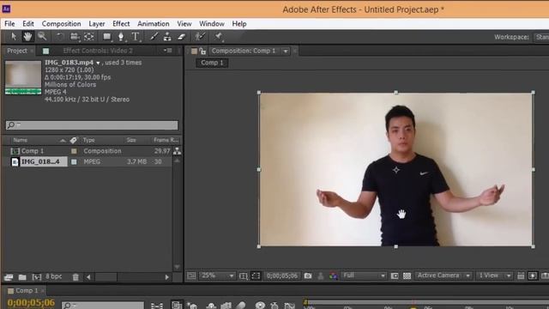
Task: Open the File menu
Action: point(9,24)
